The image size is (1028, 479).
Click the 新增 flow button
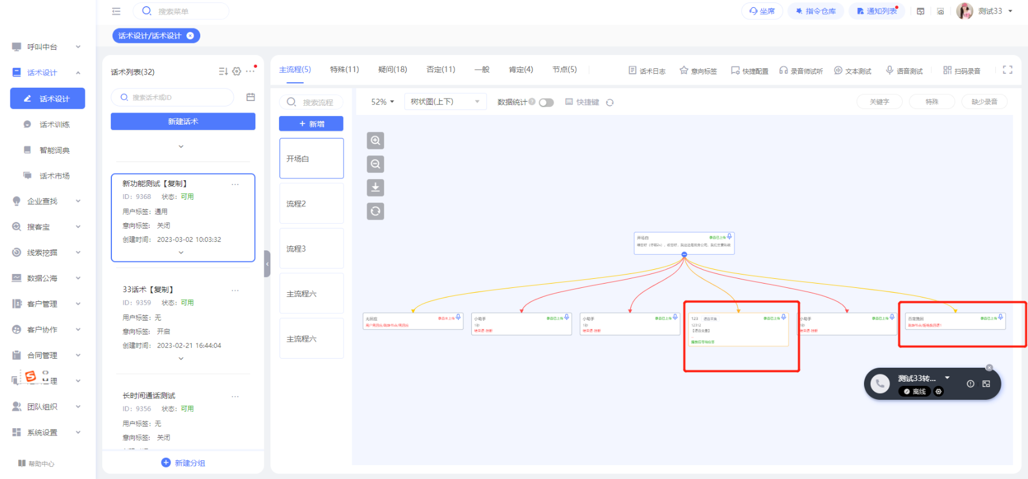[311, 123]
